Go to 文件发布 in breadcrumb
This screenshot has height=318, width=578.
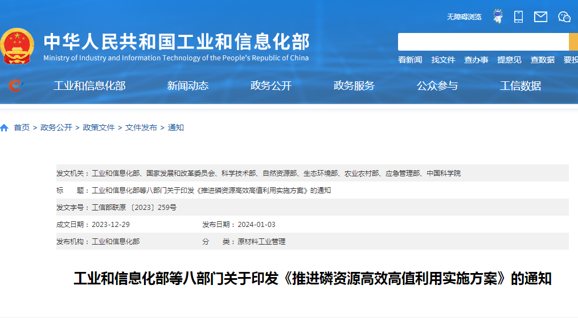(x=141, y=128)
